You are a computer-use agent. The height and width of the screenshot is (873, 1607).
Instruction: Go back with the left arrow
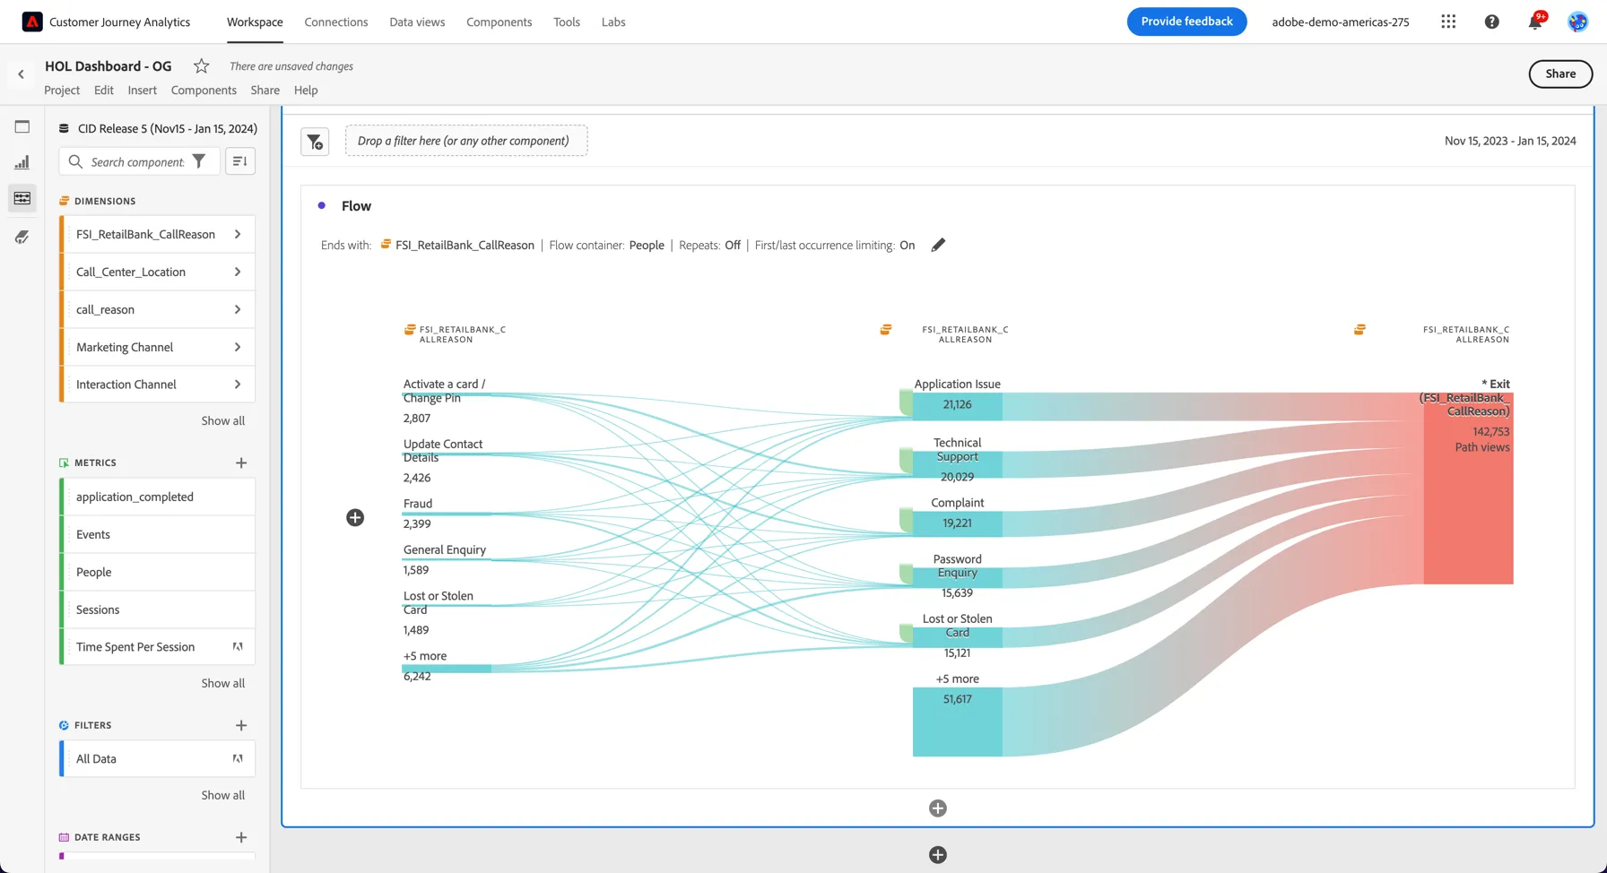point(22,74)
